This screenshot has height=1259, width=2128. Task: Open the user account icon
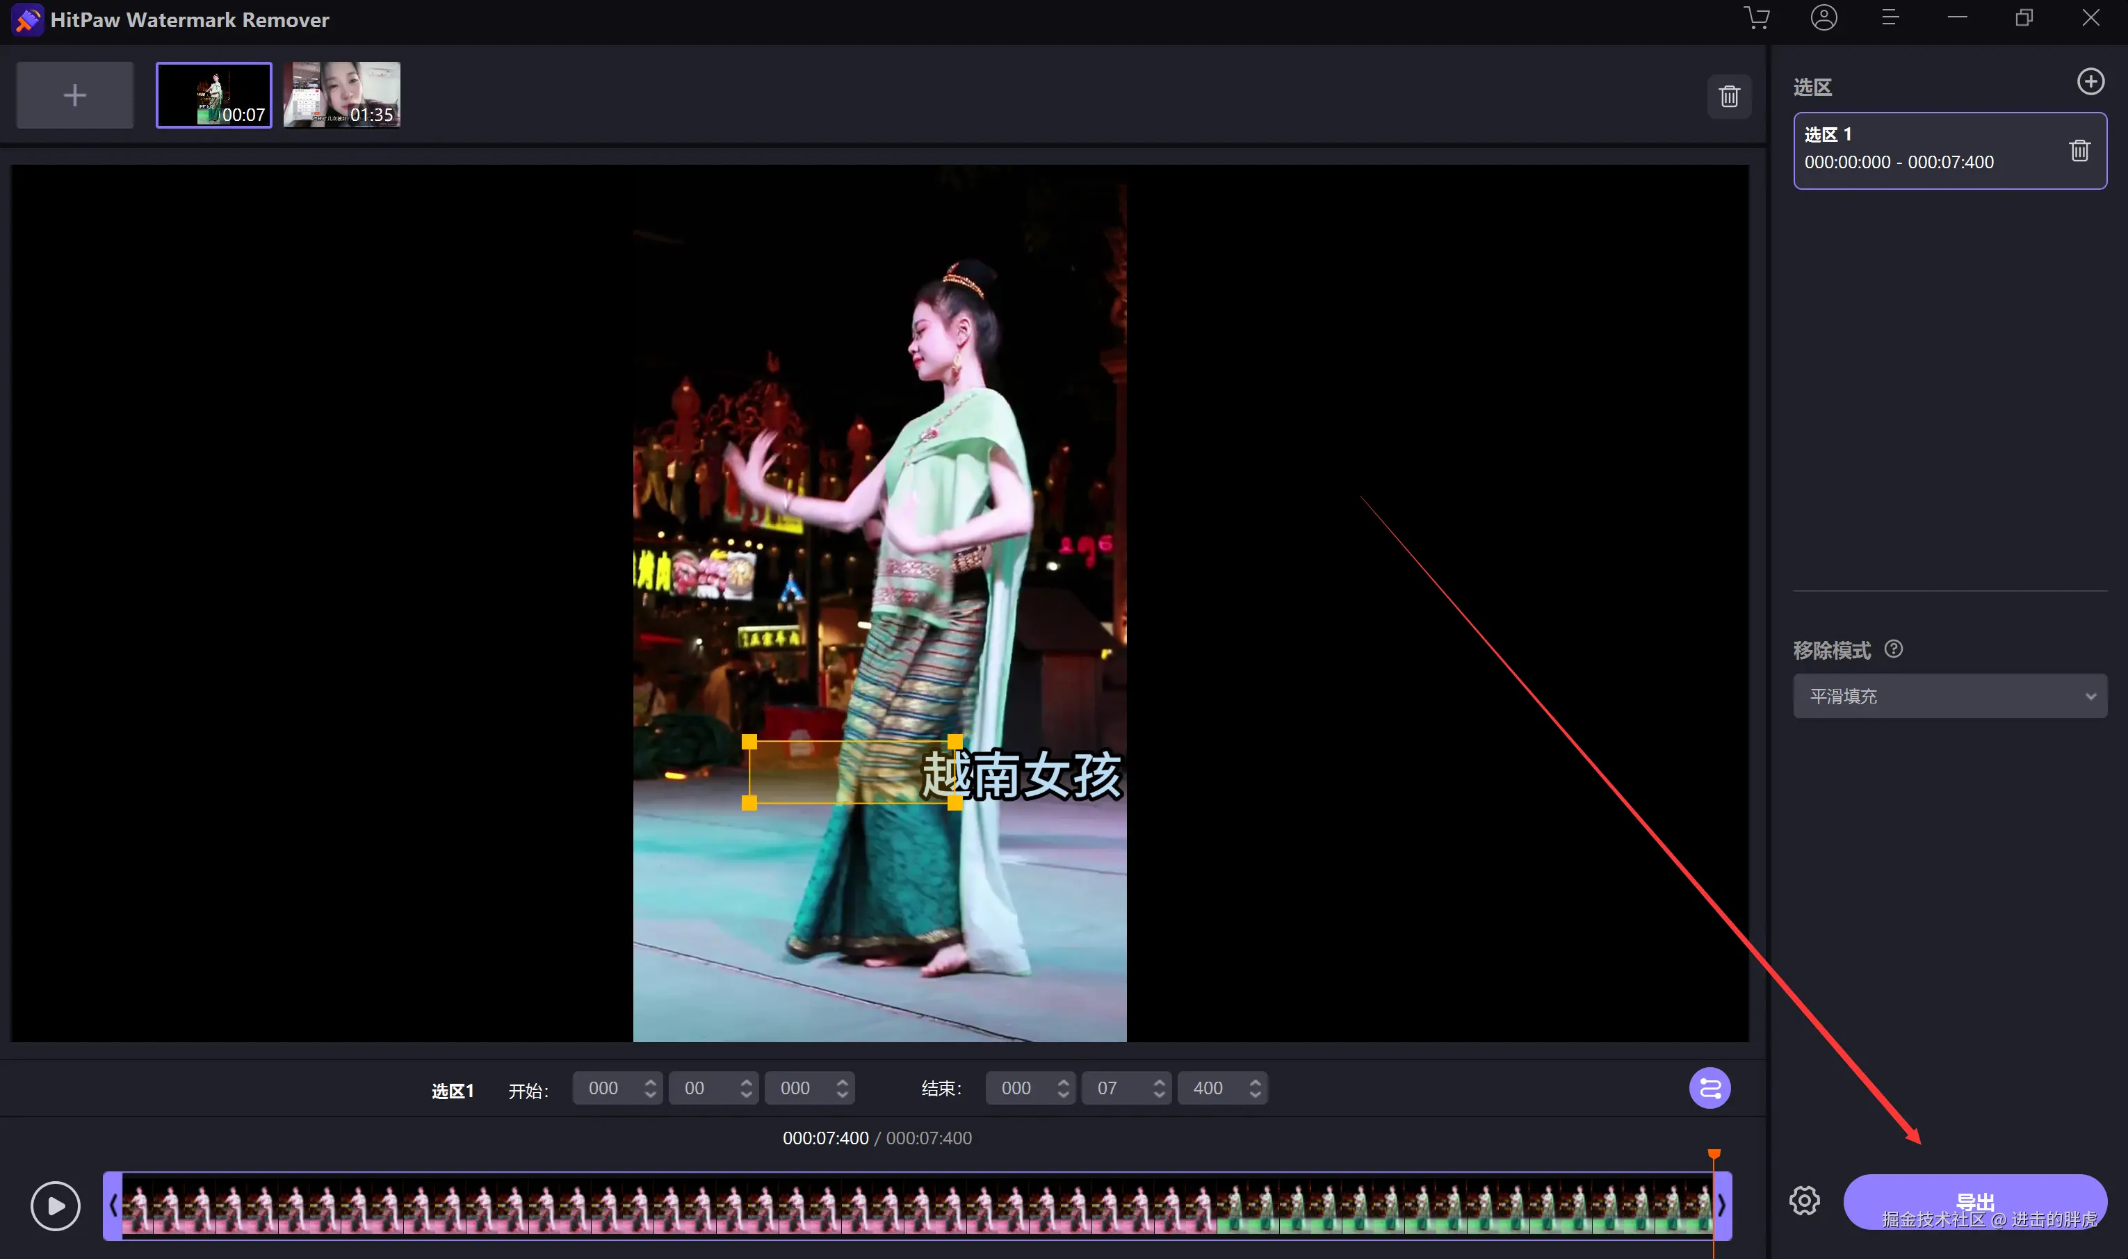[1824, 18]
